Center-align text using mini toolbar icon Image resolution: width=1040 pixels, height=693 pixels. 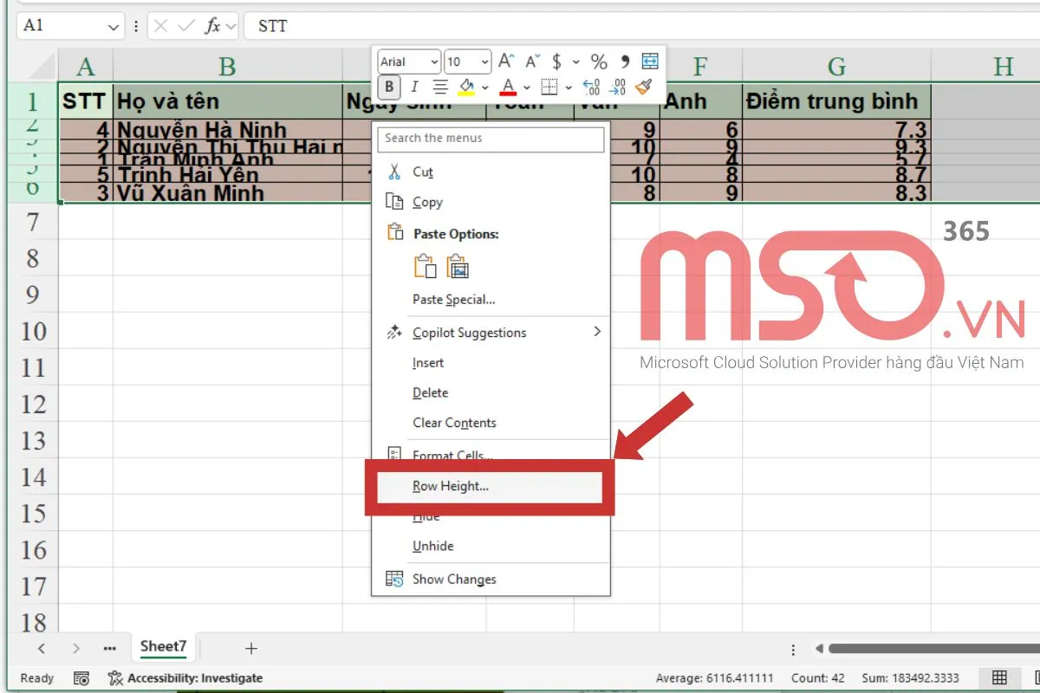440,87
